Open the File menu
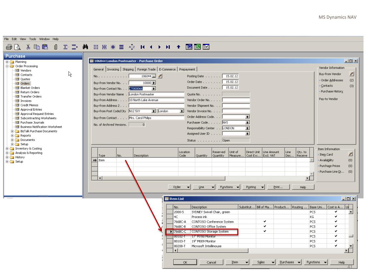This screenshot has width=366, height=274. [x=6, y=39]
